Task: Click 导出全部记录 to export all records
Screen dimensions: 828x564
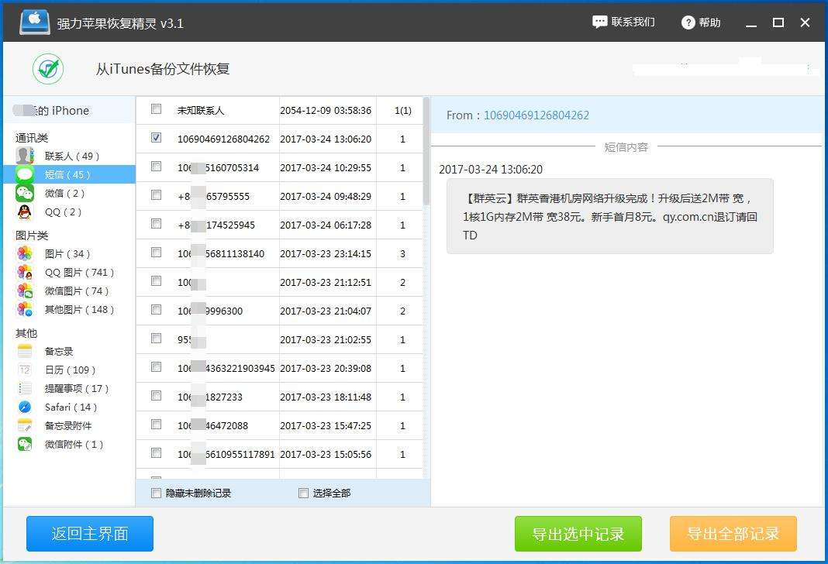Action: (732, 534)
